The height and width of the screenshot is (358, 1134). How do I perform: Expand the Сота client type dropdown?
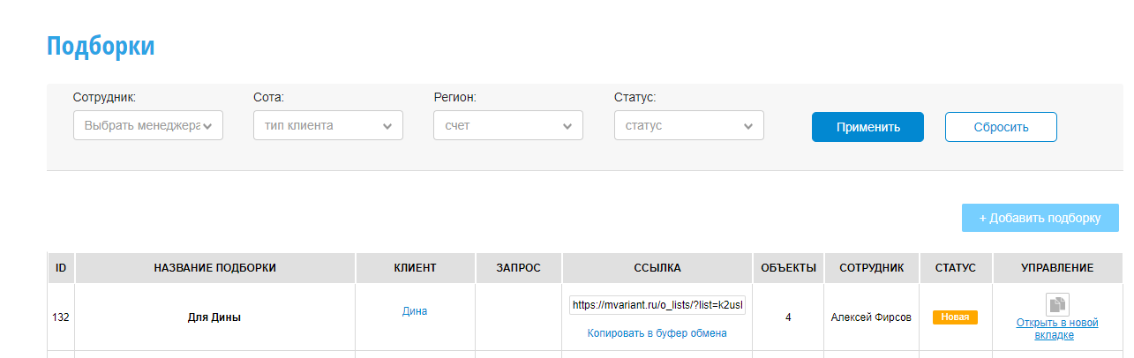point(328,125)
